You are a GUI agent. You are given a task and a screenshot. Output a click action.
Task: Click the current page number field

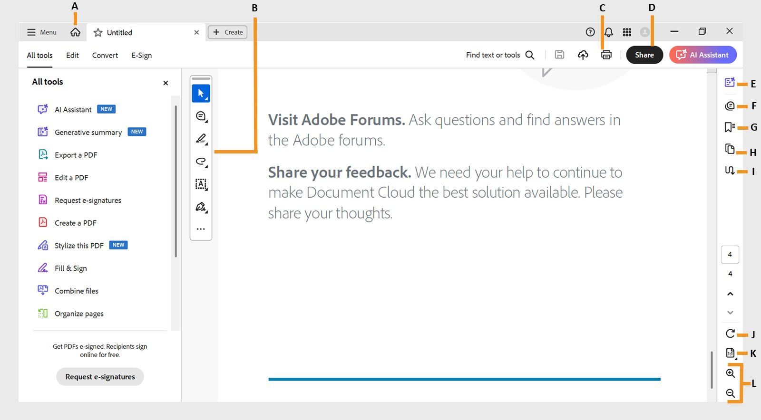[x=730, y=255]
